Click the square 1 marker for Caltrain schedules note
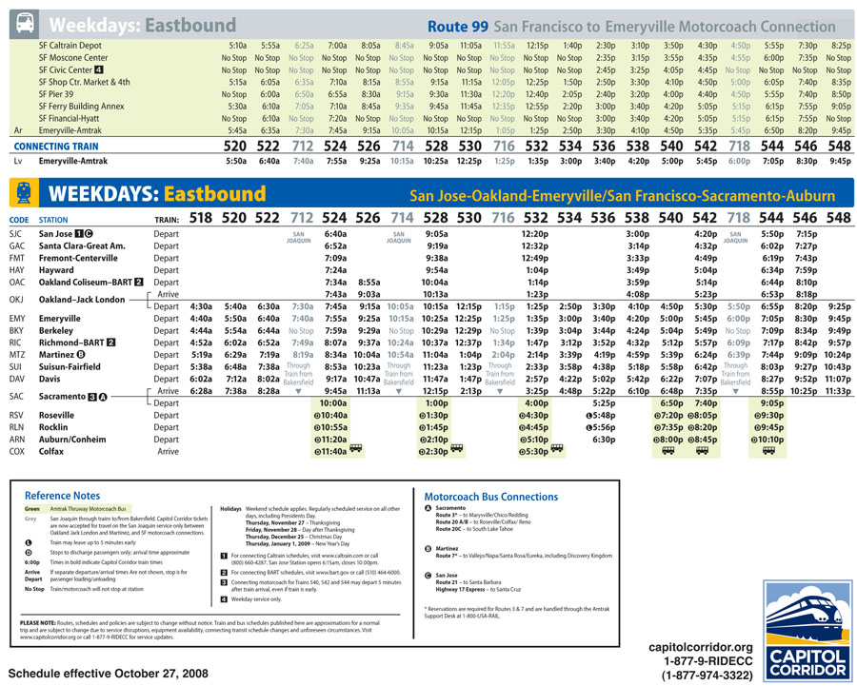The height and width of the screenshot is (686, 857). tap(224, 556)
